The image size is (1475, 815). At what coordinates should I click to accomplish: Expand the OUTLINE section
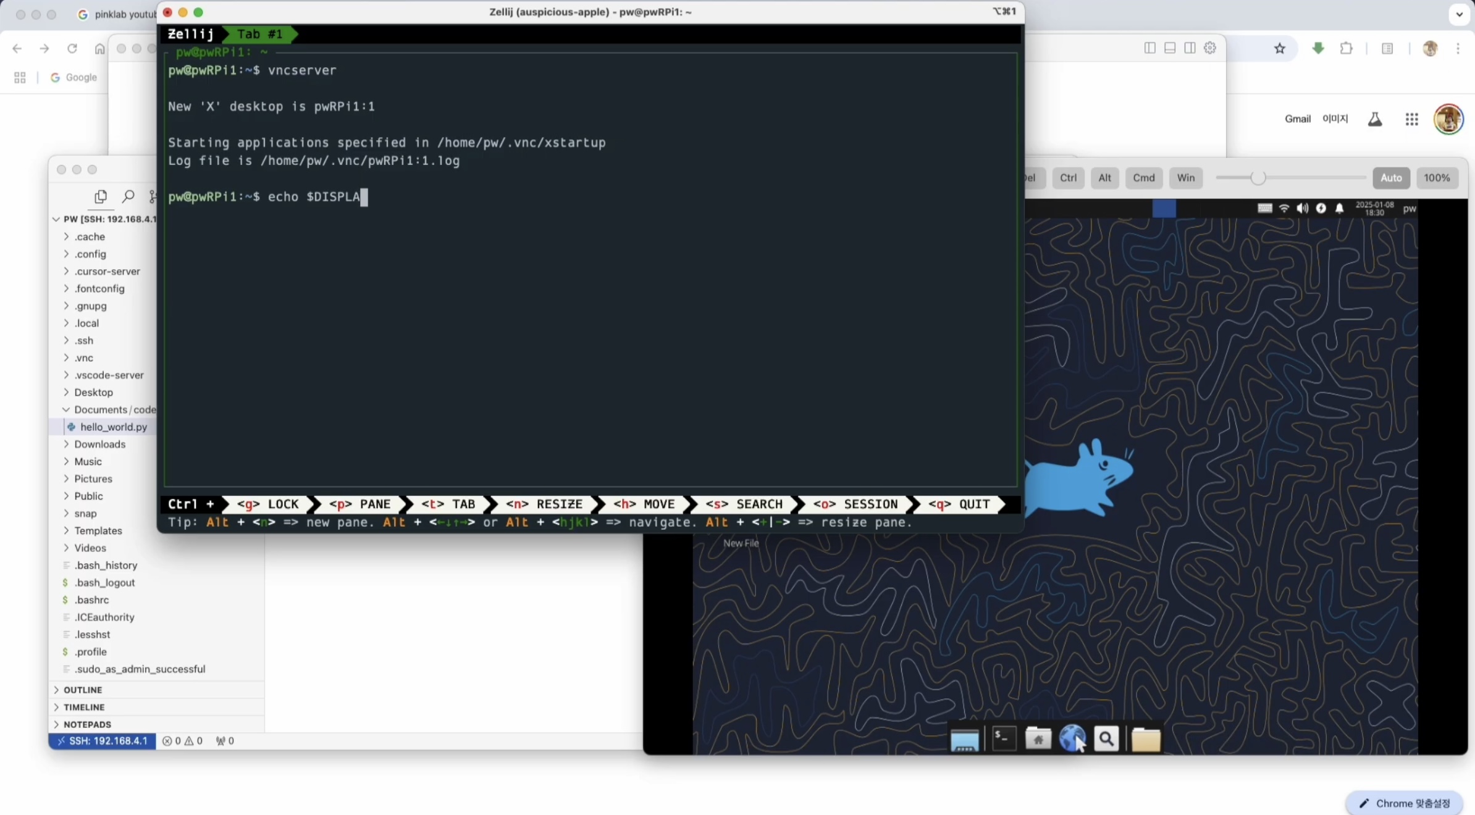click(83, 690)
